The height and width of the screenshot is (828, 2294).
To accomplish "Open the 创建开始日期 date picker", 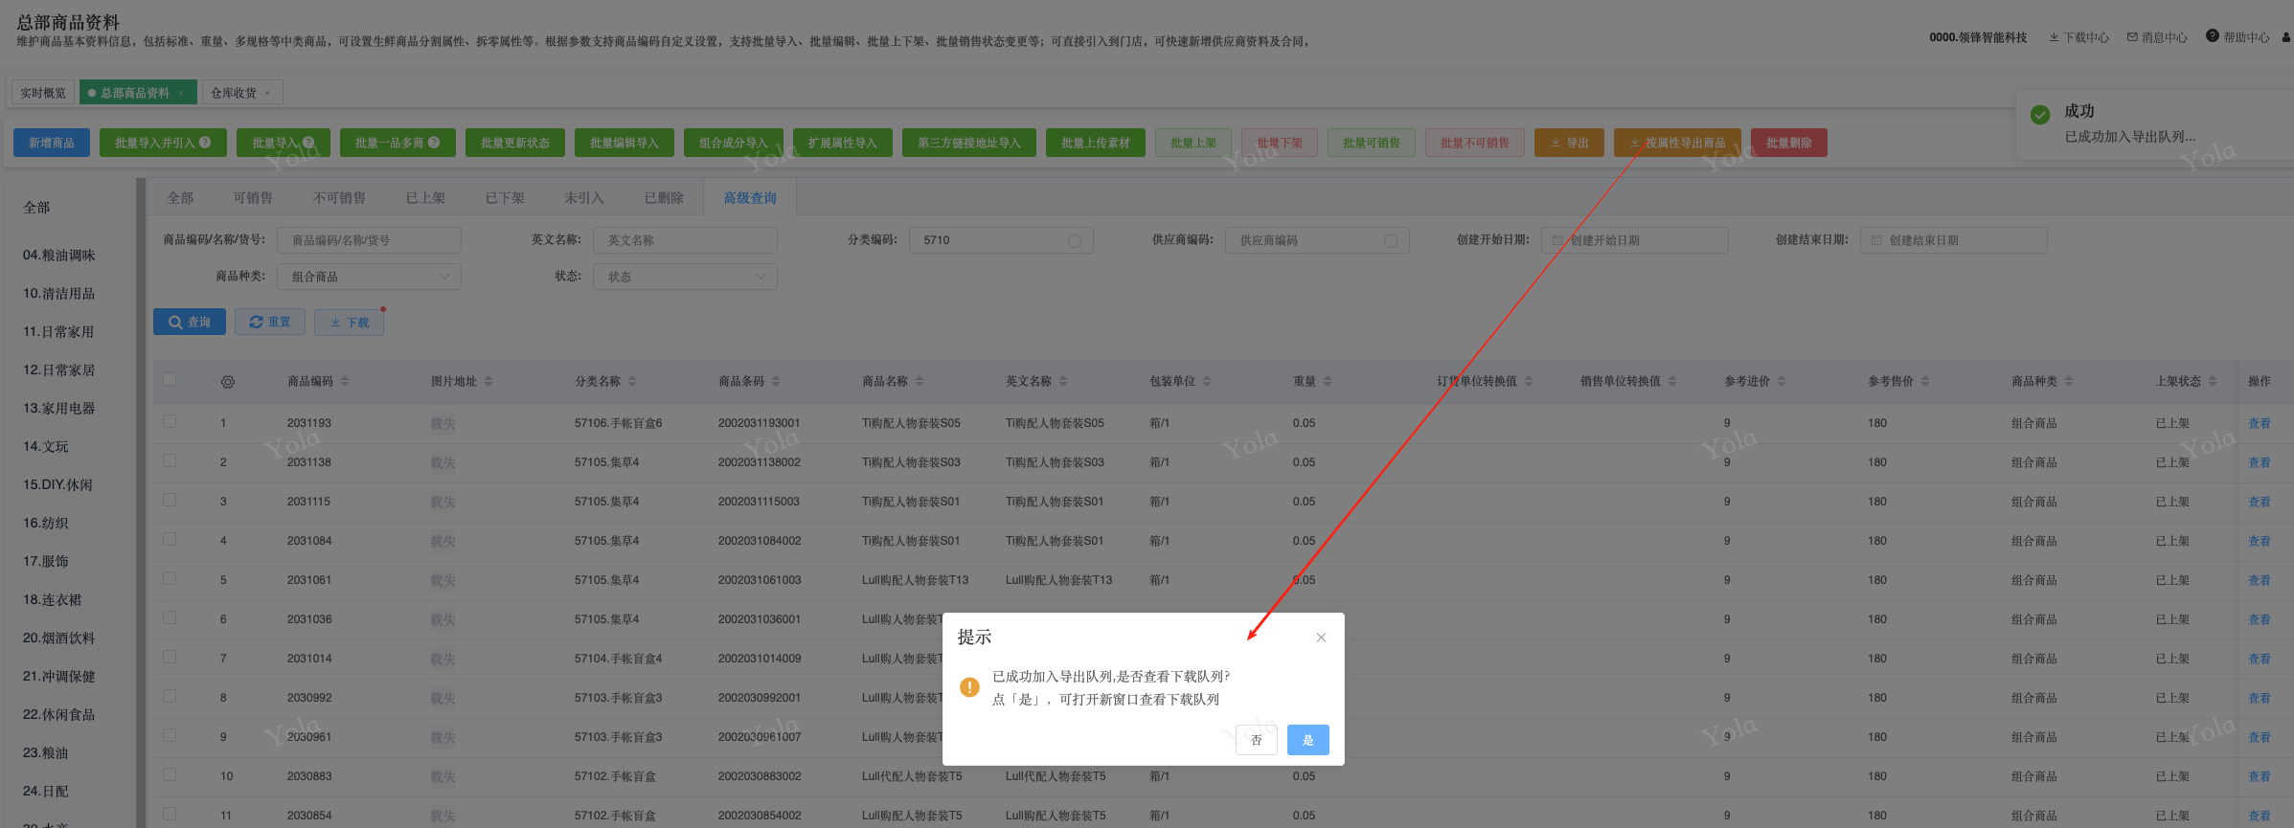I will (1634, 240).
